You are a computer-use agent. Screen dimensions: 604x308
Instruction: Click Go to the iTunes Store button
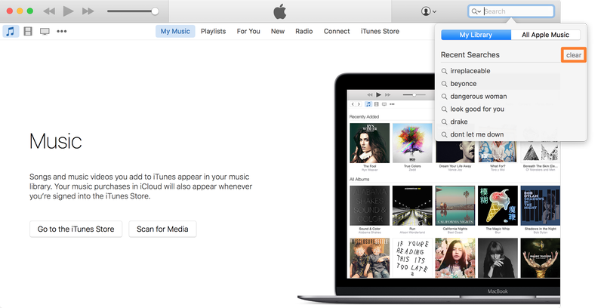[x=76, y=229]
